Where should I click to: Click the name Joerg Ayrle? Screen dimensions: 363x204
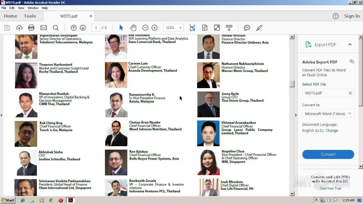click(x=230, y=94)
